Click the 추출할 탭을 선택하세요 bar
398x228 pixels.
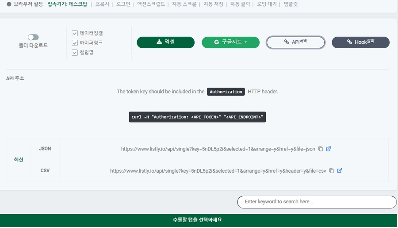[x=198, y=220]
